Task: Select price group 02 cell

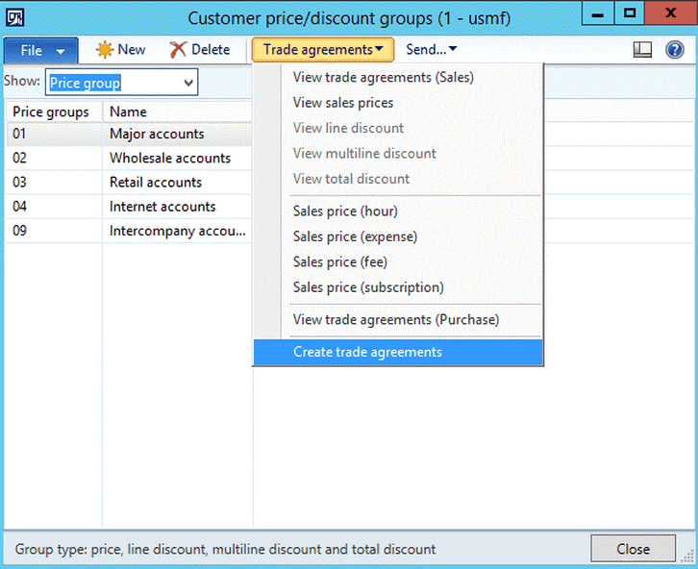Action: coord(54,158)
